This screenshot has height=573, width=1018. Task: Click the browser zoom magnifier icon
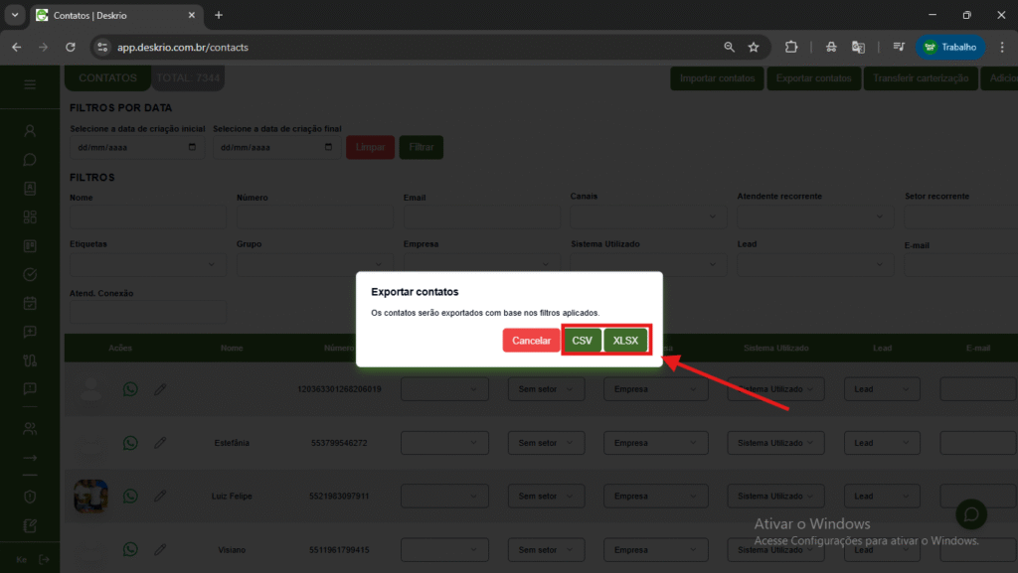[729, 48]
